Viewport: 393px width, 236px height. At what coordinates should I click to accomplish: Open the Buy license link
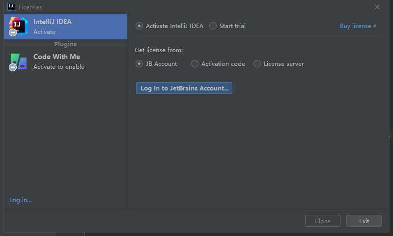[x=355, y=26]
